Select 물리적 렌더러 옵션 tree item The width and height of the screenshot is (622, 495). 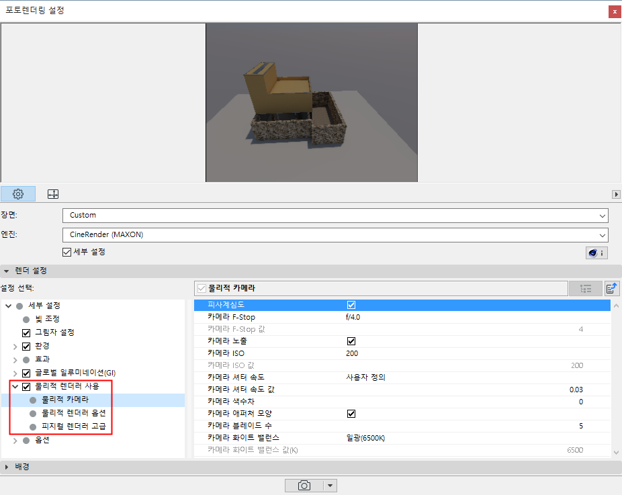(x=74, y=413)
